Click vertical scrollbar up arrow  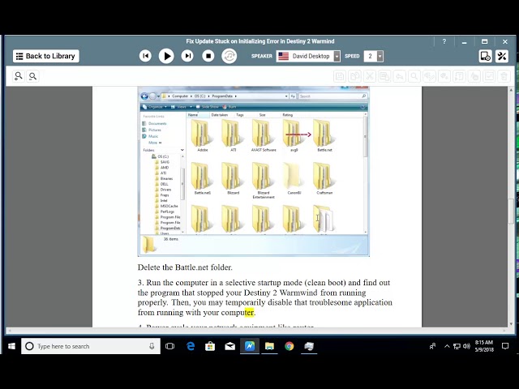pyautogui.click(x=512, y=90)
